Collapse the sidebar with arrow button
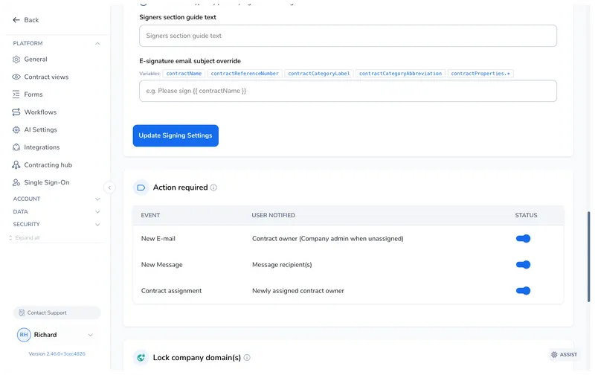The height and width of the screenshot is (375, 595). coord(109,187)
